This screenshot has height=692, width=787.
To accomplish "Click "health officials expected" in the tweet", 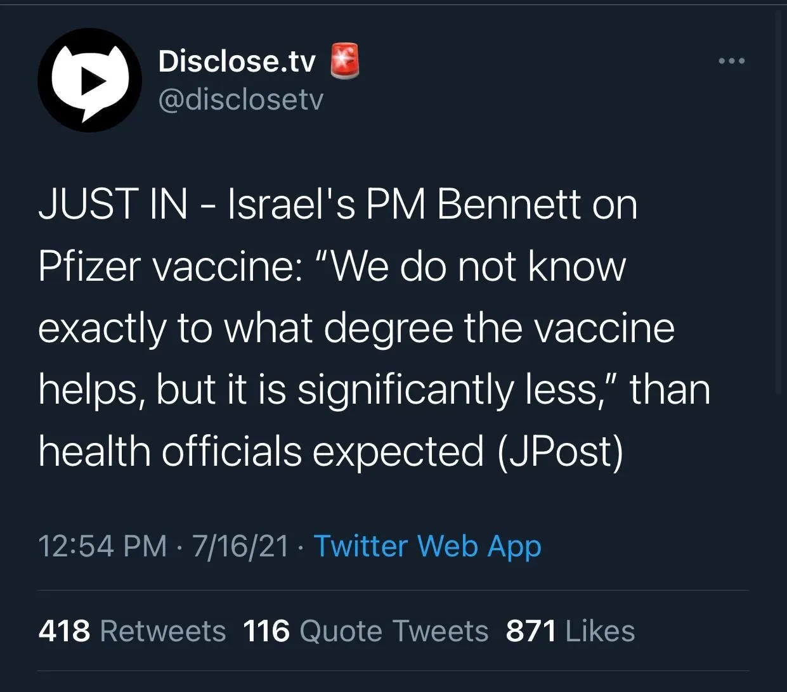I will tap(261, 451).
